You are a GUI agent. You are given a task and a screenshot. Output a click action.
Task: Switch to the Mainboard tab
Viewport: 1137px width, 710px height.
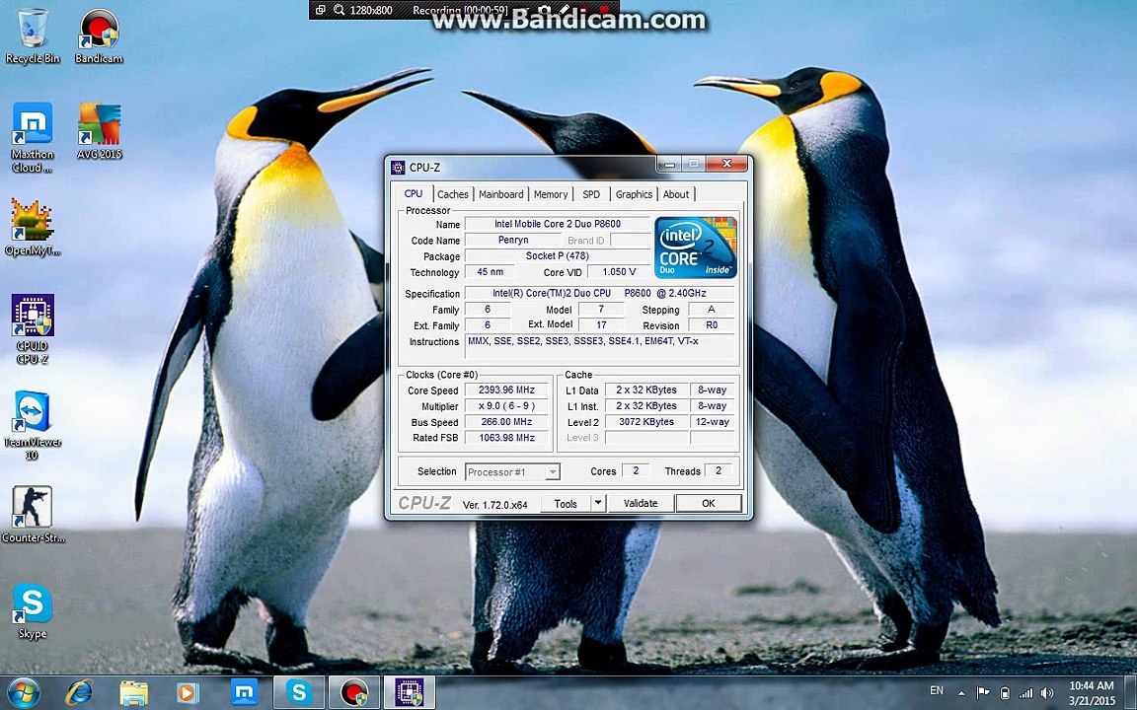[500, 194]
